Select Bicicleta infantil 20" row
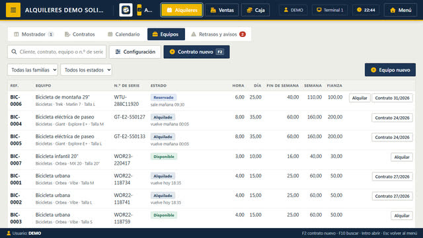This screenshot has width=423, height=238. (x=211, y=160)
